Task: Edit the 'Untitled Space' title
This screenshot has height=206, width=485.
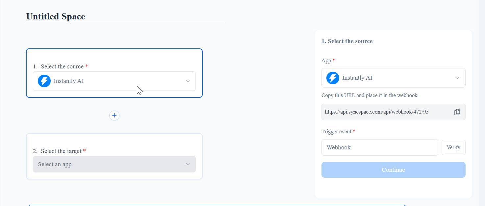Action: 56,16
